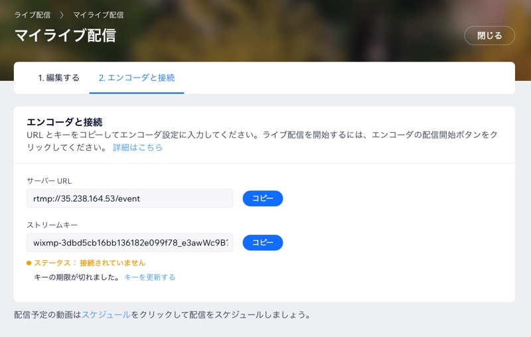Click the rtmp server URL field

[x=129, y=198]
